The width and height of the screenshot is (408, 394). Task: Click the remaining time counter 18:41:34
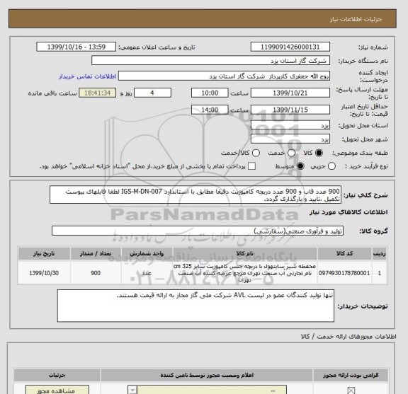pos(97,93)
